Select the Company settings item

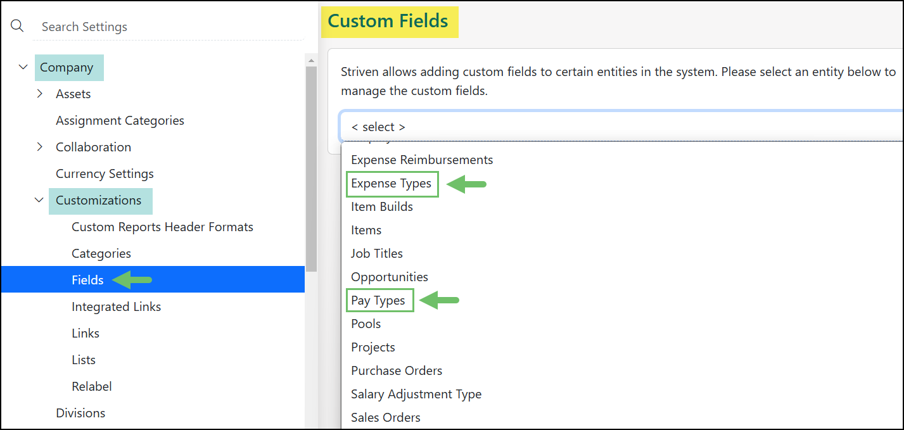(x=67, y=67)
